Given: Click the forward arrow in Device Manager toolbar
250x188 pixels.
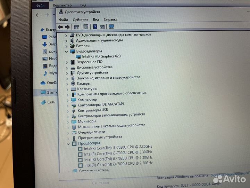Looking at the screenshot, I should (x=67, y=27).
